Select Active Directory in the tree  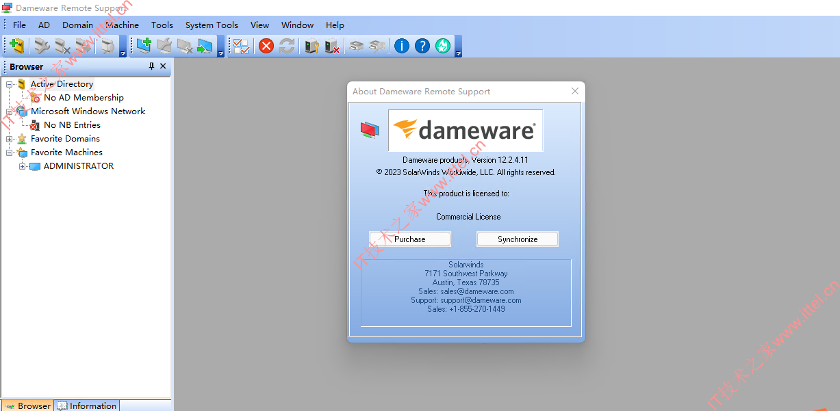click(62, 84)
